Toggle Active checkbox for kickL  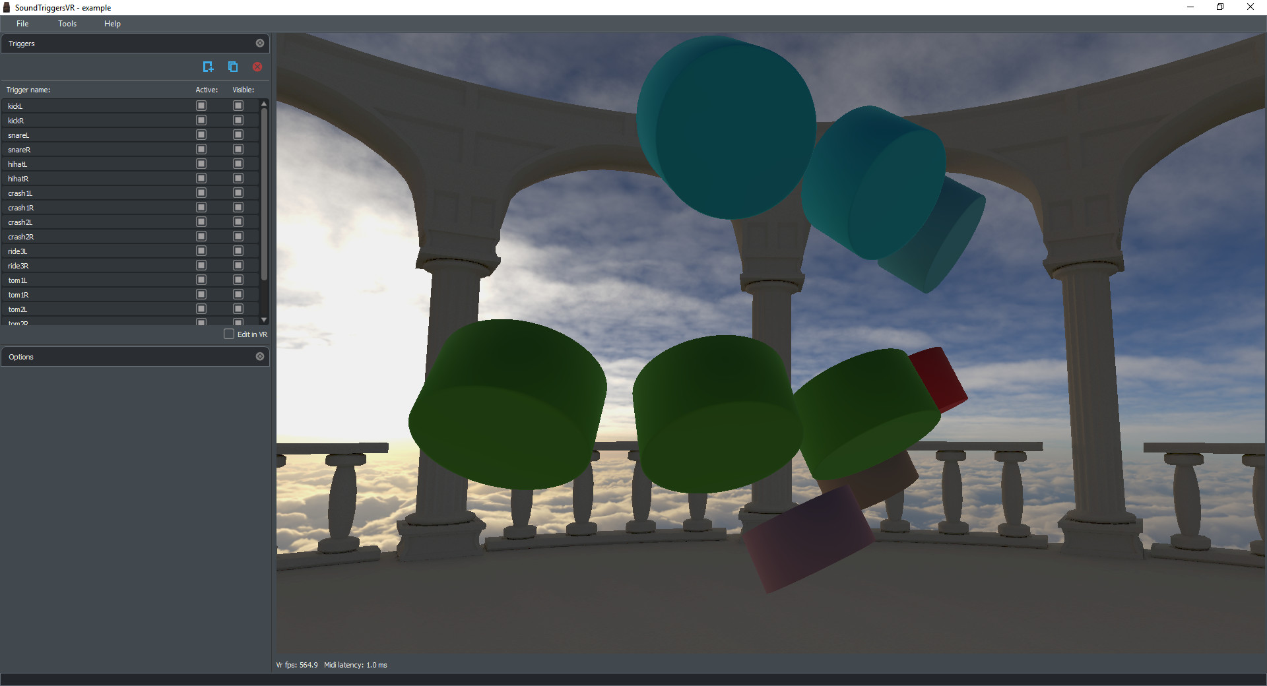201,106
